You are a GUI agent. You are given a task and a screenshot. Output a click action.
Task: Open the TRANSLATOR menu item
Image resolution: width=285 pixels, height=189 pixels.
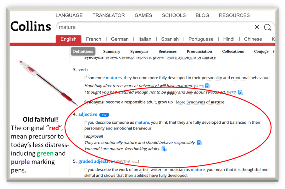click(x=109, y=15)
